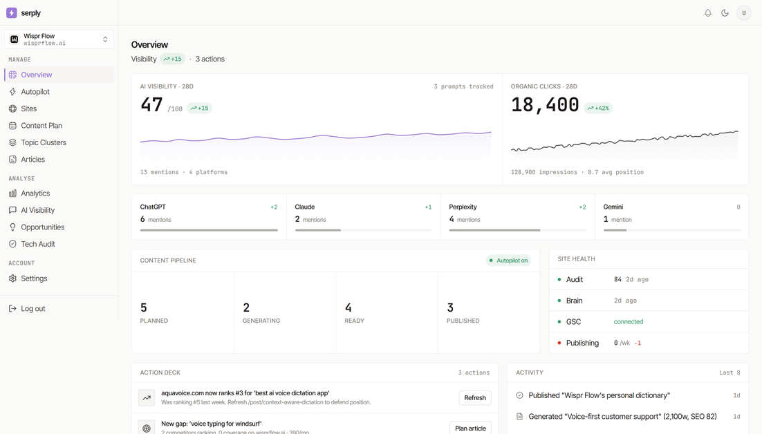Click the aquavoice.com ranks #3 action title
This screenshot has width=762, height=434.
click(245, 393)
